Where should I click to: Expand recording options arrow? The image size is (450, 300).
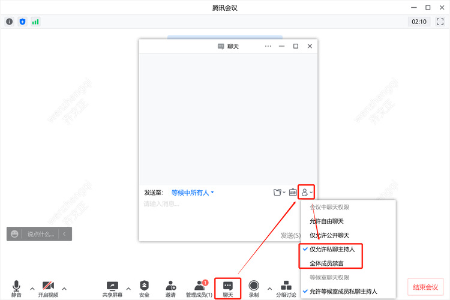tap(269, 289)
